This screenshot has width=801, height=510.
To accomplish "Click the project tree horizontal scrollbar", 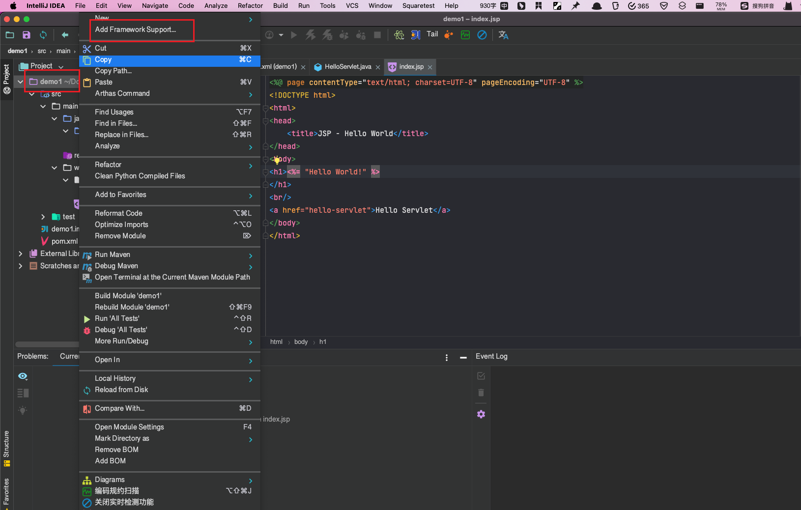I will pyautogui.click(x=47, y=344).
